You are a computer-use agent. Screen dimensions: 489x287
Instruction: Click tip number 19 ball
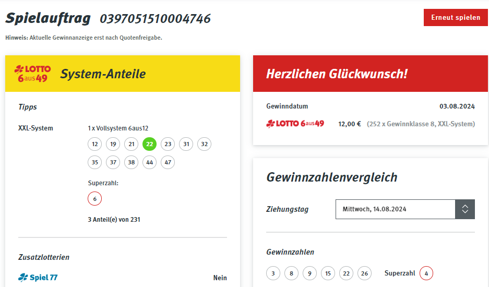(x=113, y=144)
